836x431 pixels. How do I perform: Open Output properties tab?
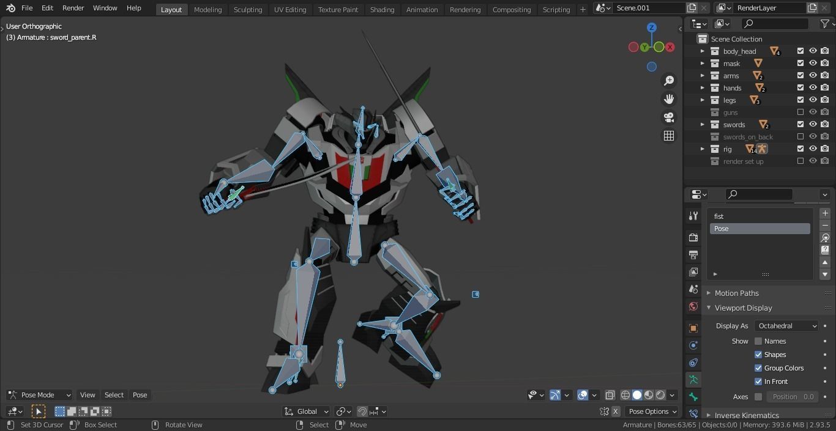[x=693, y=254]
